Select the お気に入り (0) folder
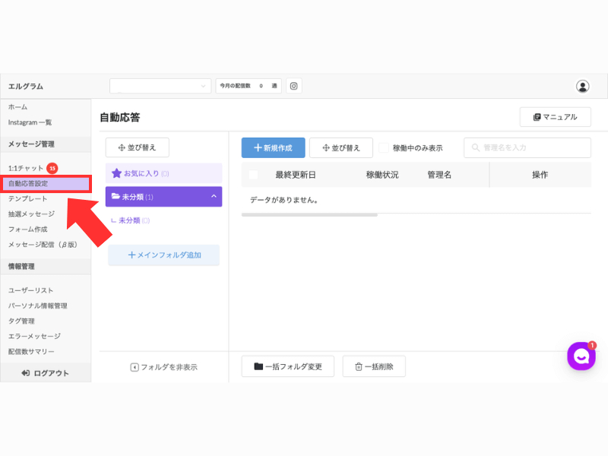Screen dimensions: 608x456 point(163,173)
